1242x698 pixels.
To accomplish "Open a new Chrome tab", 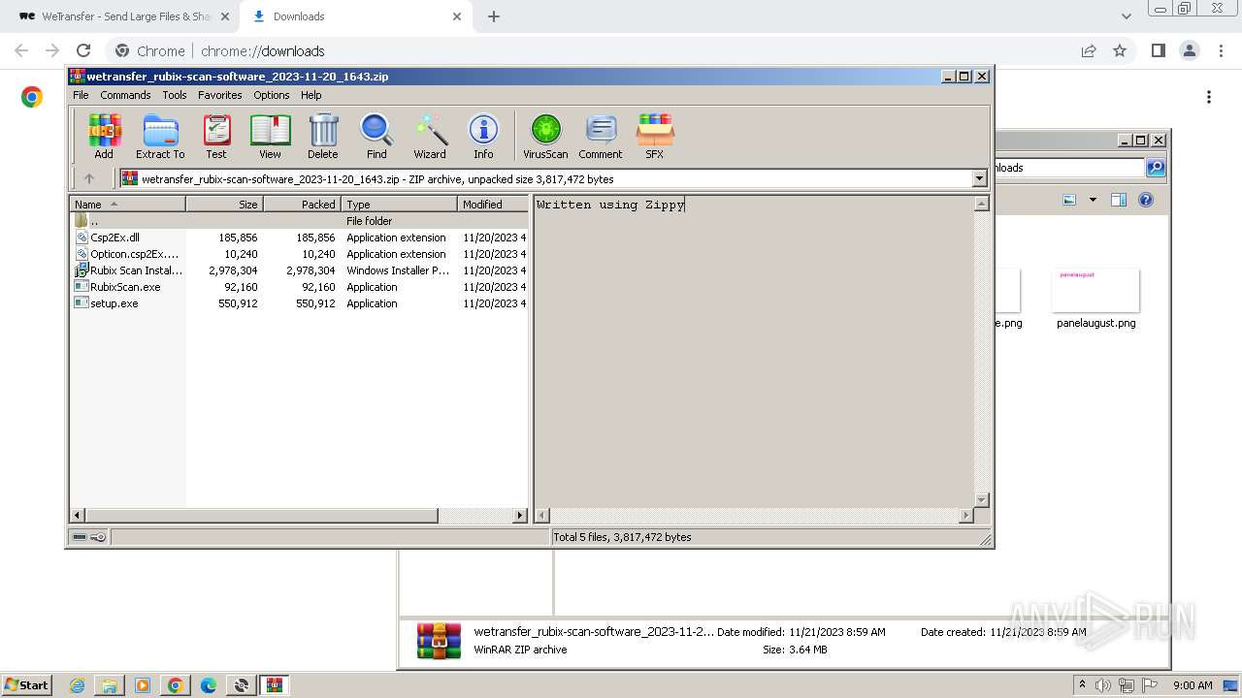I will 494,16.
